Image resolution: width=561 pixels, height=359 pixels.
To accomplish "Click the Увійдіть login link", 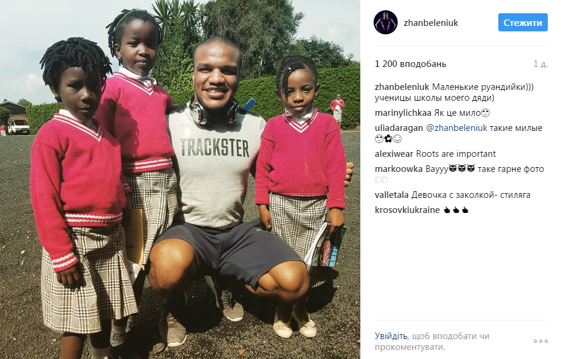I will [x=390, y=336].
